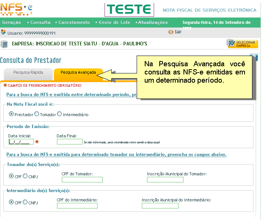
Task: Click the NFS-e logo
Action: (16, 9)
